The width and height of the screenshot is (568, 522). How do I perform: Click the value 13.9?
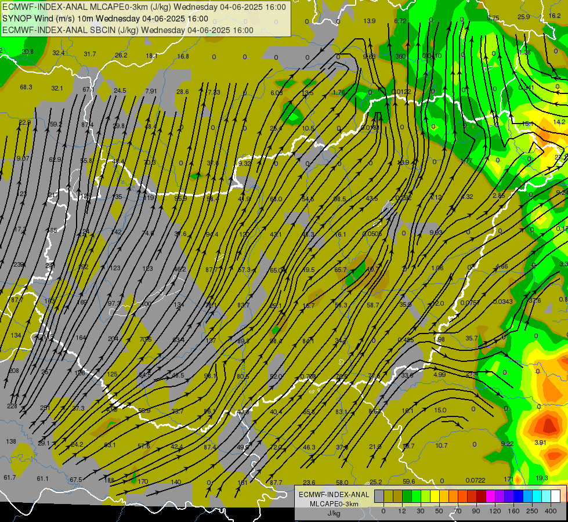point(370,21)
